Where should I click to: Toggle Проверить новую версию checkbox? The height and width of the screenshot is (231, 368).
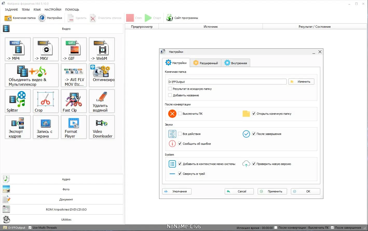tap(254, 164)
